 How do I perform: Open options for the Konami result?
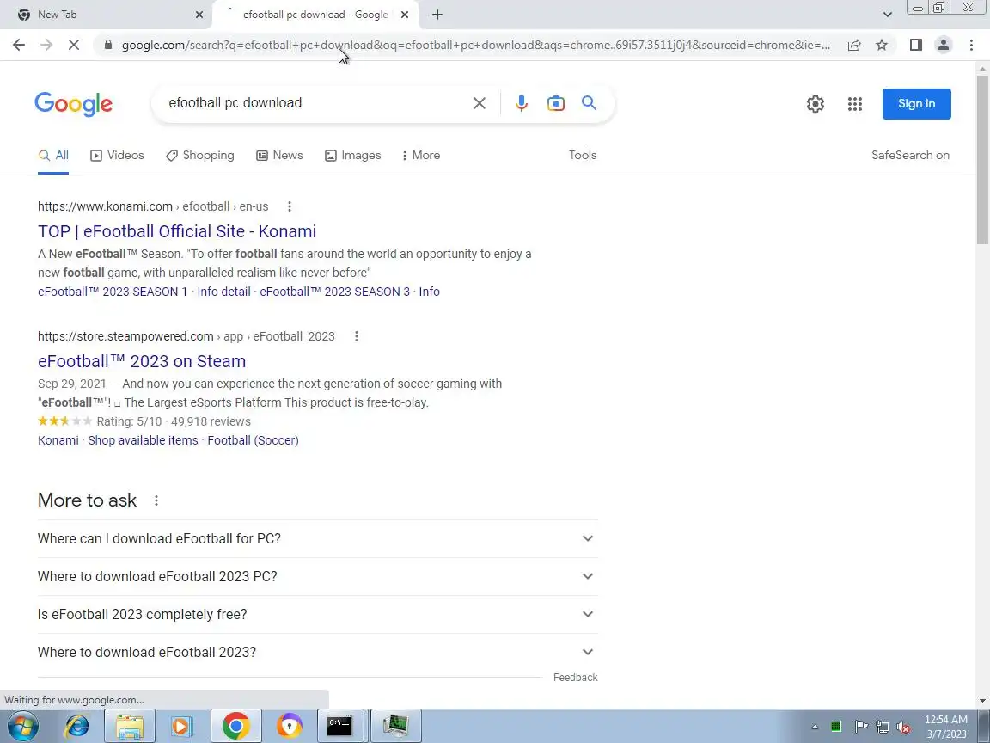(x=289, y=206)
